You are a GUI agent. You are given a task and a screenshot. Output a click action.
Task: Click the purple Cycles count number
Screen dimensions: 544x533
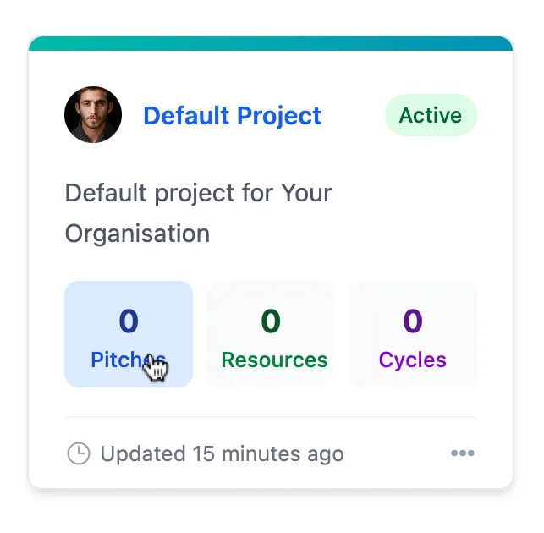[413, 321]
